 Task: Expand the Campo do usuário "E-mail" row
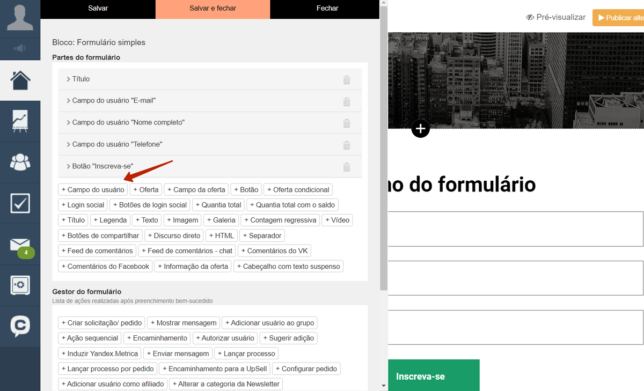(x=114, y=101)
